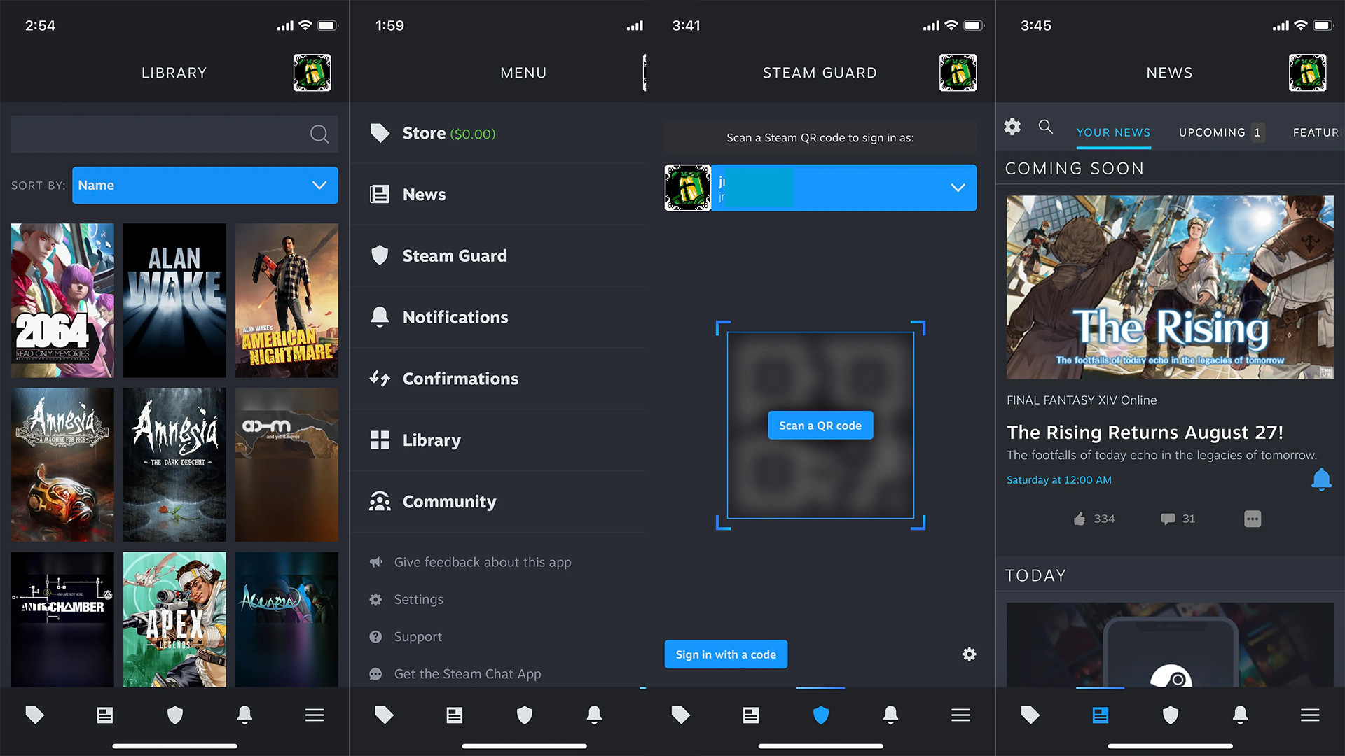Image resolution: width=1345 pixels, height=756 pixels.
Task: Tap News icon in Library bottom bar
Action: pyautogui.click(x=105, y=715)
